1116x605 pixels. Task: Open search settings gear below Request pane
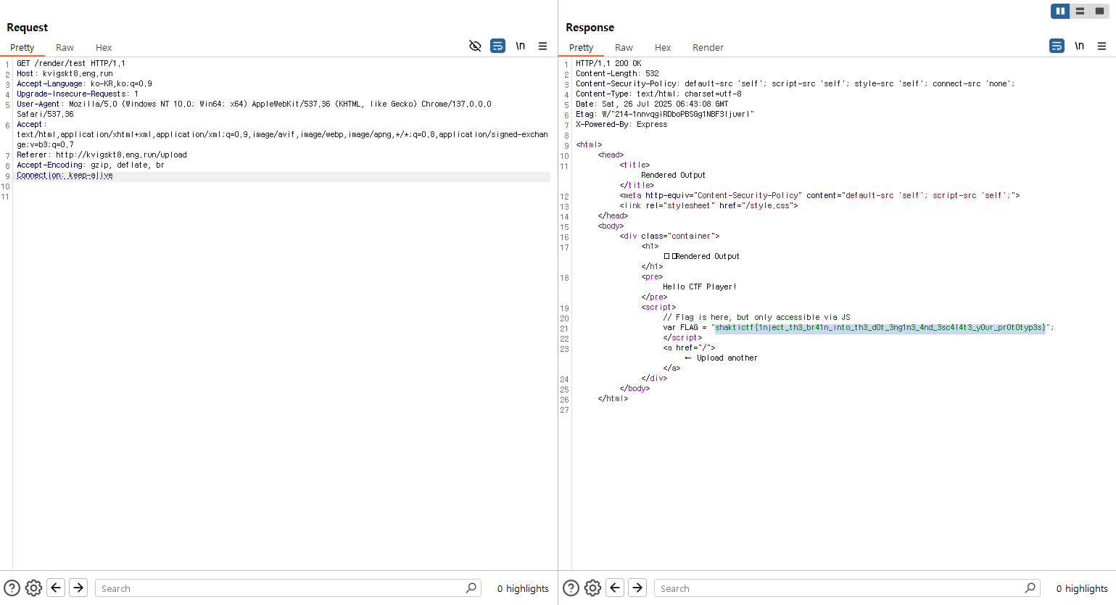33,588
